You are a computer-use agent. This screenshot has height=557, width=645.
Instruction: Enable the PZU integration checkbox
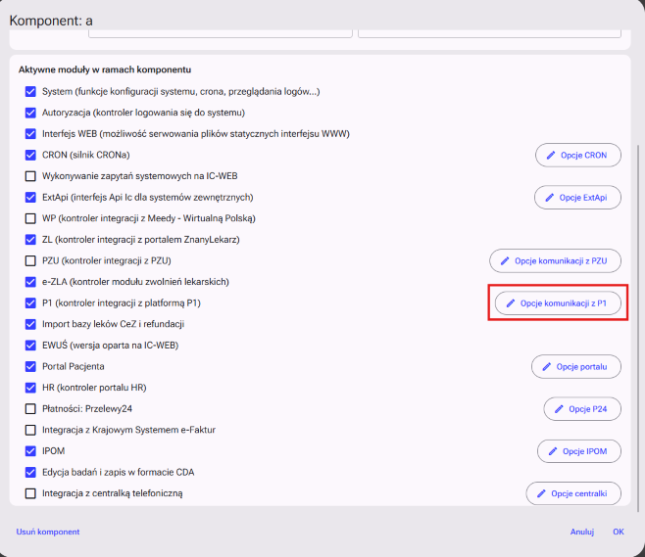pyautogui.click(x=30, y=260)
